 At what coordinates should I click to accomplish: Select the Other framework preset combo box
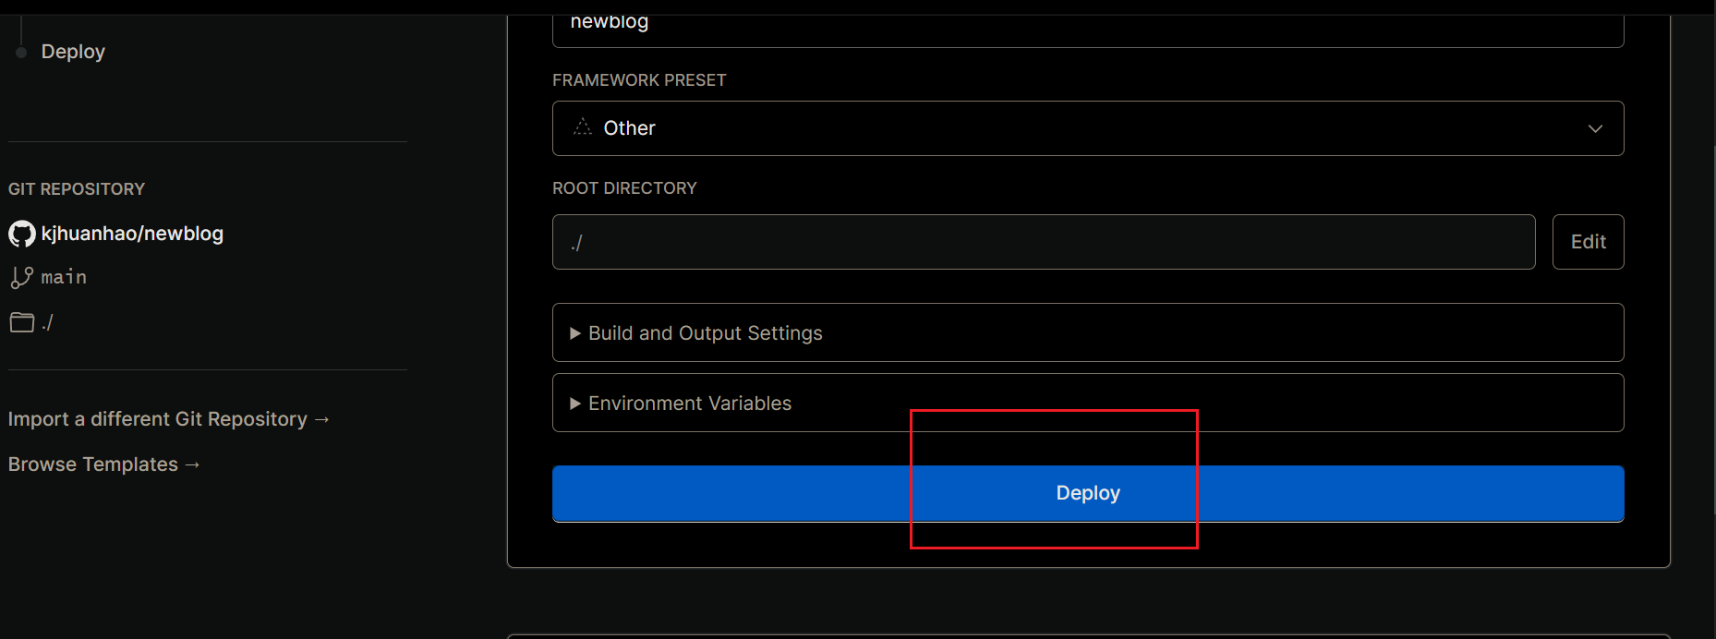[x=1088, y=128]
